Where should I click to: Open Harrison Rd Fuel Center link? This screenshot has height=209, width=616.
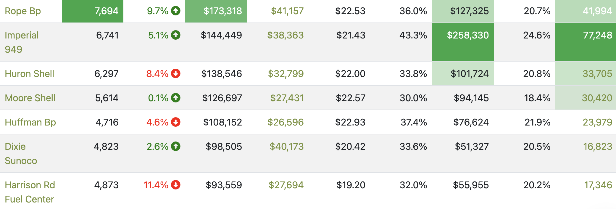[x=30, y=192]
